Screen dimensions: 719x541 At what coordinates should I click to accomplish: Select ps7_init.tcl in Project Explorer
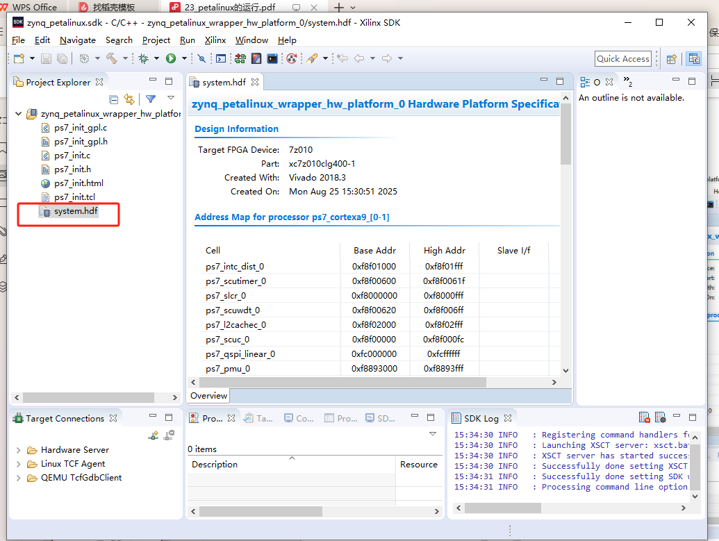click(x=74, y=197)
